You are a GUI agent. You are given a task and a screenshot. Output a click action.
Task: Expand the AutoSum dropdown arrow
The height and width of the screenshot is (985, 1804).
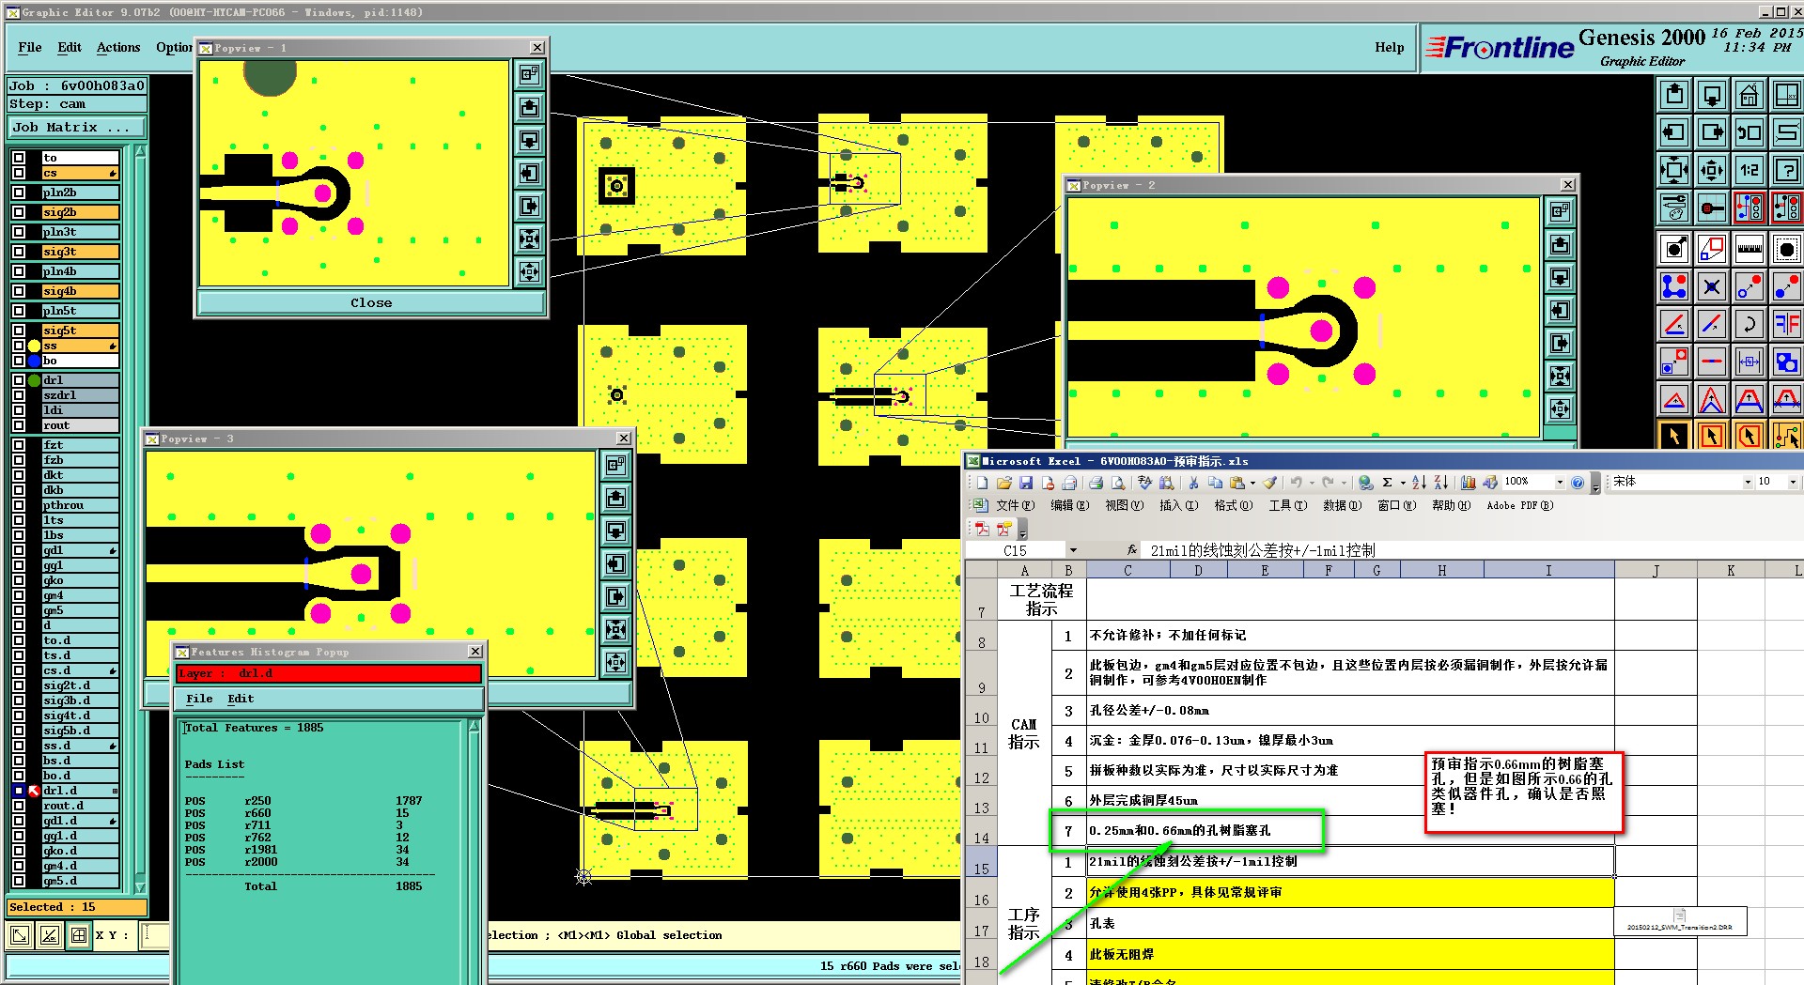(1402, 483)
